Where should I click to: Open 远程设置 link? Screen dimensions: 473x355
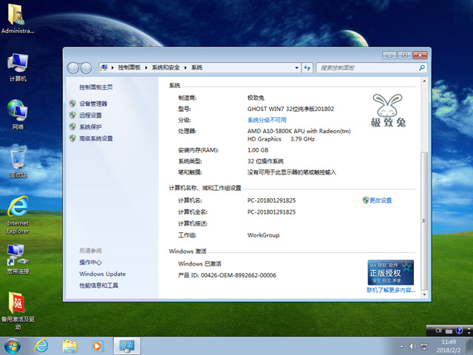point(90,115)
